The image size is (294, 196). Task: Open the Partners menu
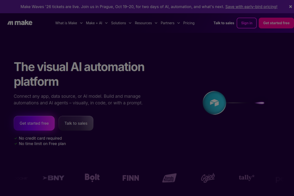tap(167, 23)
